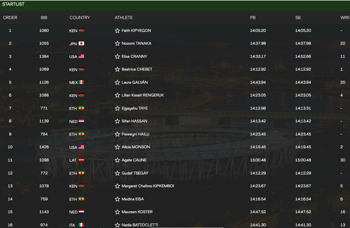Open Freweyni HAILU's athlete name link
Screen dimensions: 350x228
point(135,134)
